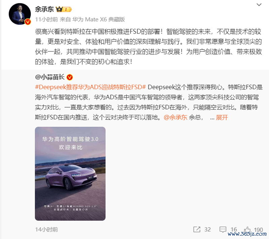Open the 华为高阶智能驾驶3.0 car image
Image resolution: width=269 pixels, height=239 pixels.
click(x=70, y=174)
